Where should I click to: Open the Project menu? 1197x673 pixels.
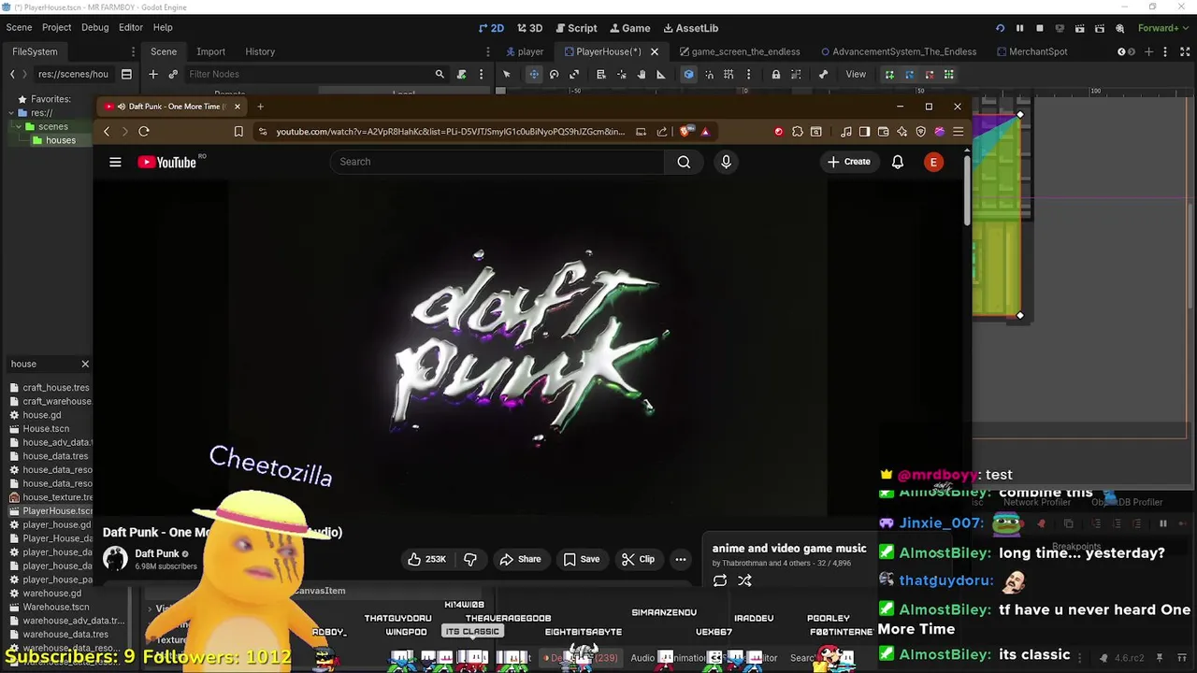[x=56, y=27]
